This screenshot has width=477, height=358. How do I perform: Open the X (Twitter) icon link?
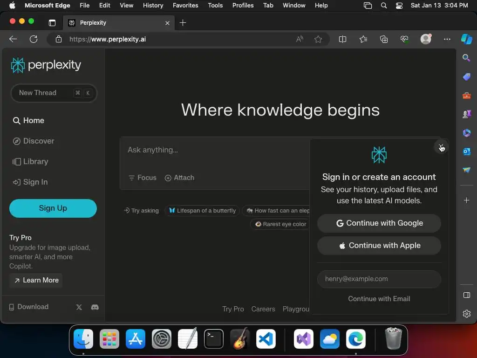coord(79,307)
